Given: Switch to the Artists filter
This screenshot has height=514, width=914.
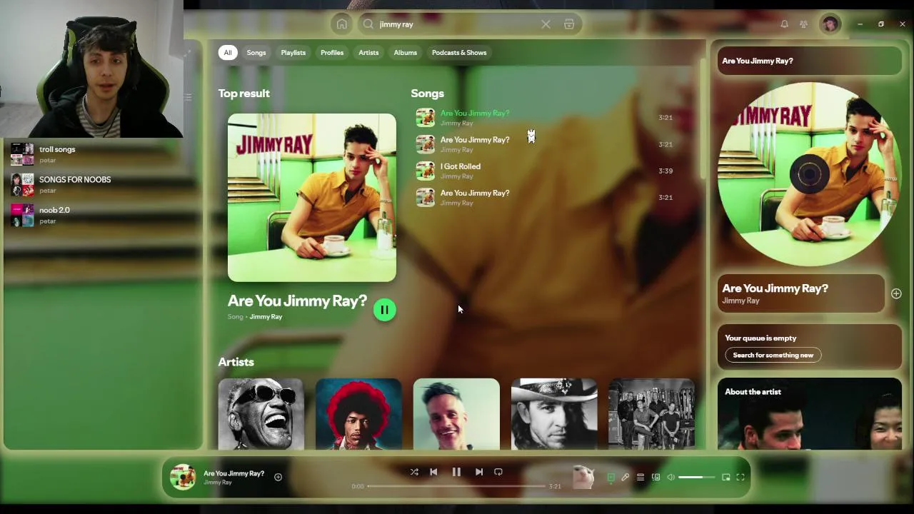Looking at the screenshot, I should (368, 52).
